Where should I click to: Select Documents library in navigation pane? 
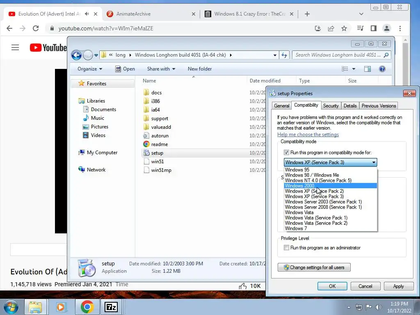pyautogui.click(x=99, y=109)
